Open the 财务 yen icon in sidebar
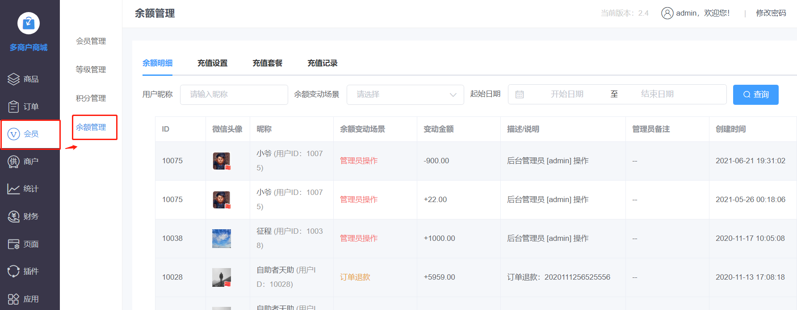This screenshot has width=797, height=310. tap(13, 216)
